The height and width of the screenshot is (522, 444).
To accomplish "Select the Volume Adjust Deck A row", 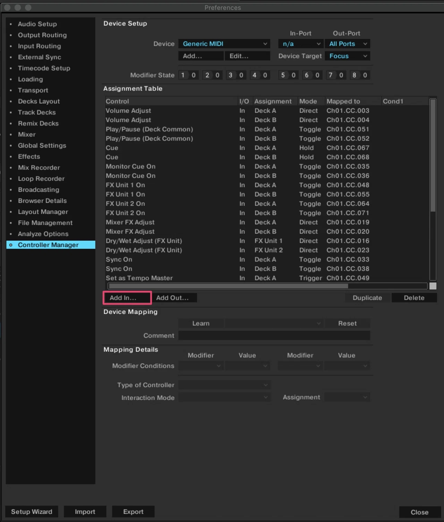I will [x=266, y=111].
